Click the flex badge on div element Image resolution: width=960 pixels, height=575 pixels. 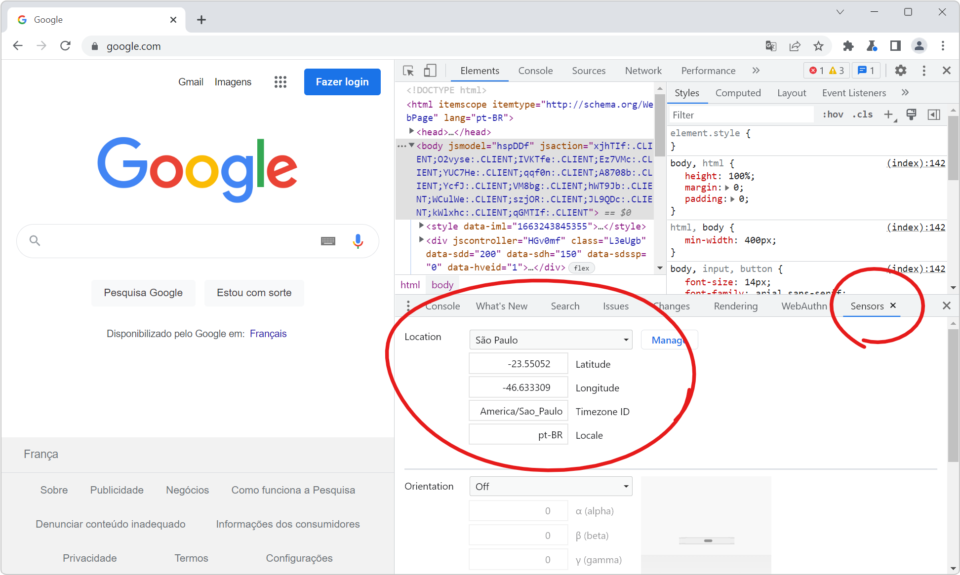581,268
